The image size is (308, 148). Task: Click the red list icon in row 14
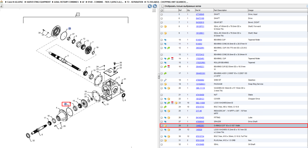[172, 58]
